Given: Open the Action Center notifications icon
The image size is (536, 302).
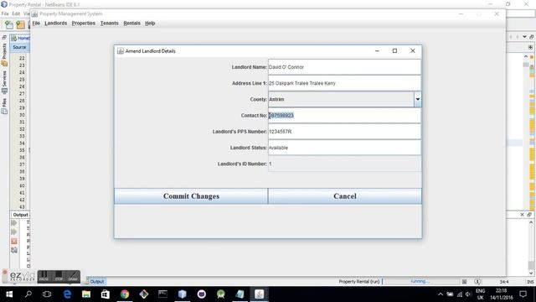Looking at the screenshot, I should [523, 294].
